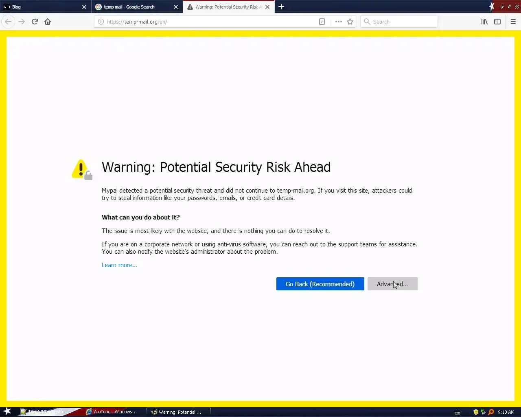Open the Start star button on taskbar
Viewport: 521px width, 417px height.
(x=7, y=412)
